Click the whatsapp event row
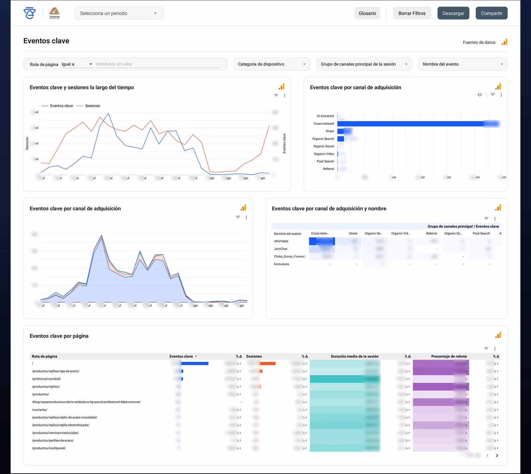This screenshot has height=474, width=531. click(387, 241)
